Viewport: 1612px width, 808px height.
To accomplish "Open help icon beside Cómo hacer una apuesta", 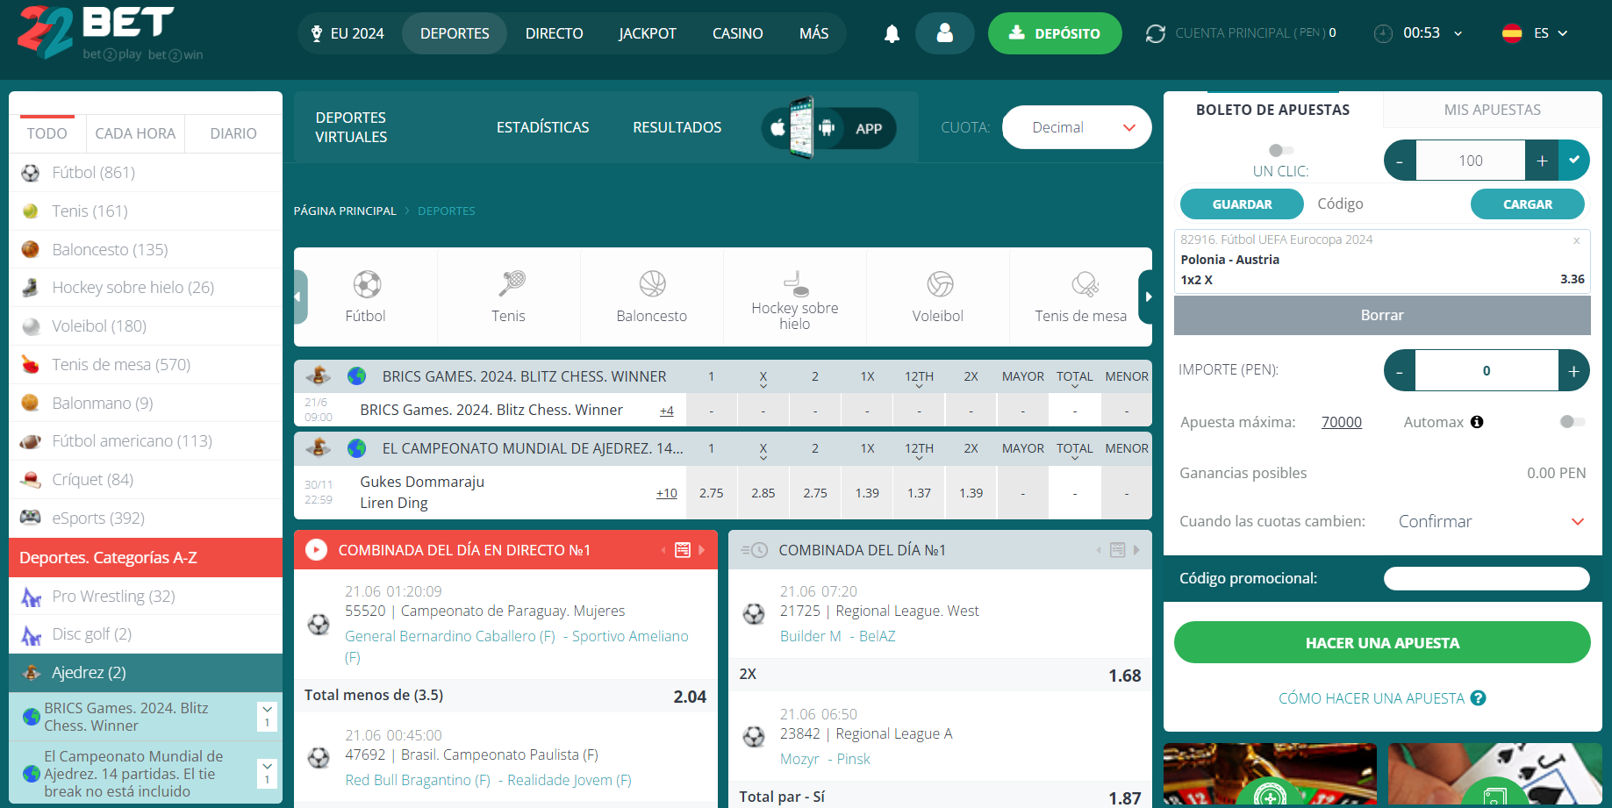I will [x=1479, y=698].
